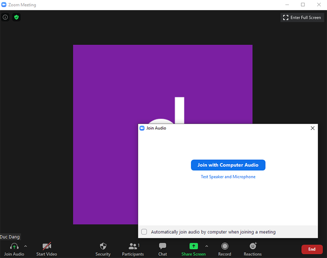The width and height of the screenshot is (327, 258).
Task: Open Test Speaker and Microphone link
Action: [x=228, y=177]
